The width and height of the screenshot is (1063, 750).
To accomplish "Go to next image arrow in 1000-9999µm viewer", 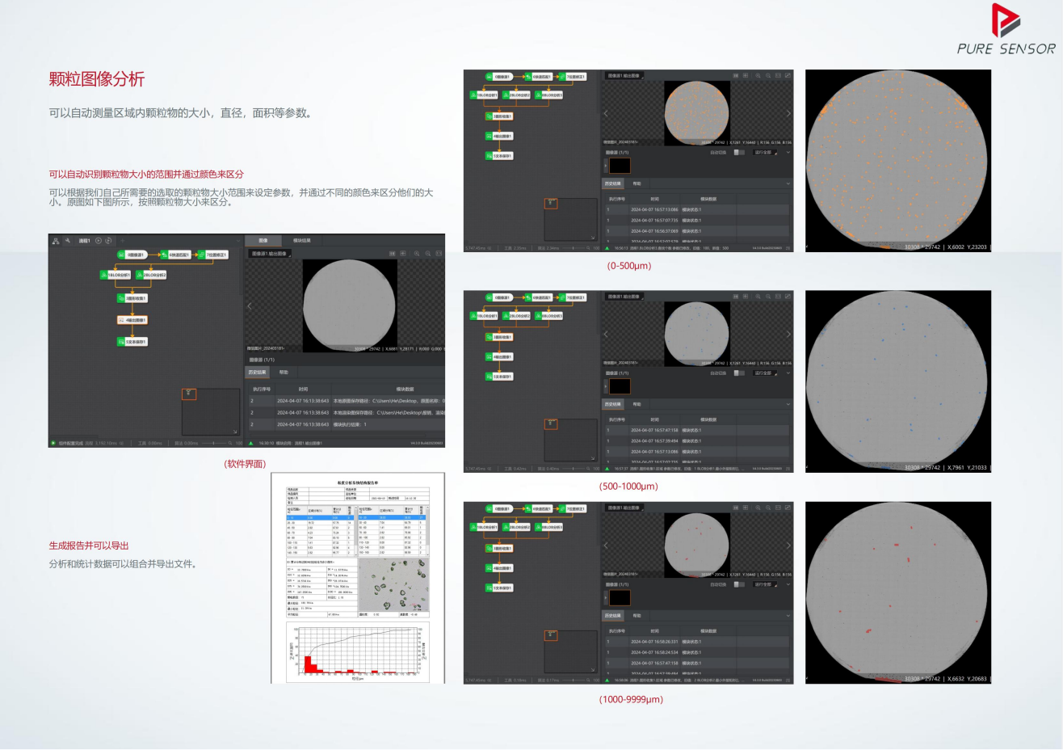I will pyautogui.click(x=788, y=546).
